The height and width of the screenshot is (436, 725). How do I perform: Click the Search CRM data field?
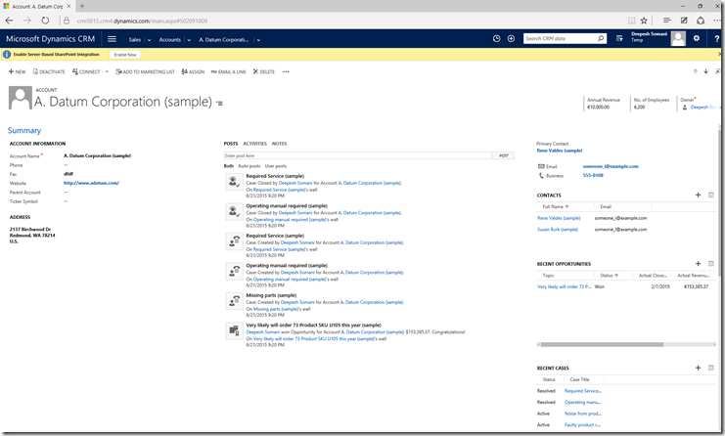(x=560, y=39)
